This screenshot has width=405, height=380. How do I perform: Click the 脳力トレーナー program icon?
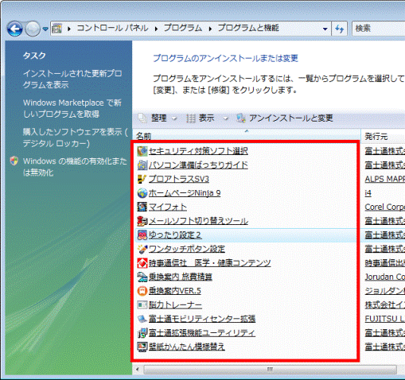tap(142, 305)
